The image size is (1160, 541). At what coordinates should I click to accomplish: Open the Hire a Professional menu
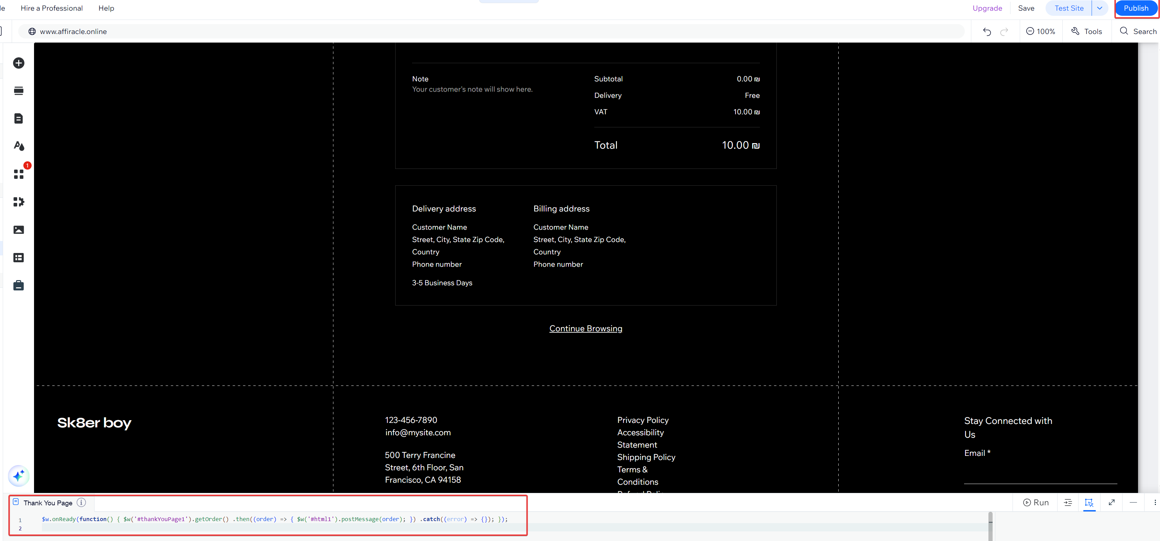click(52, 8)
